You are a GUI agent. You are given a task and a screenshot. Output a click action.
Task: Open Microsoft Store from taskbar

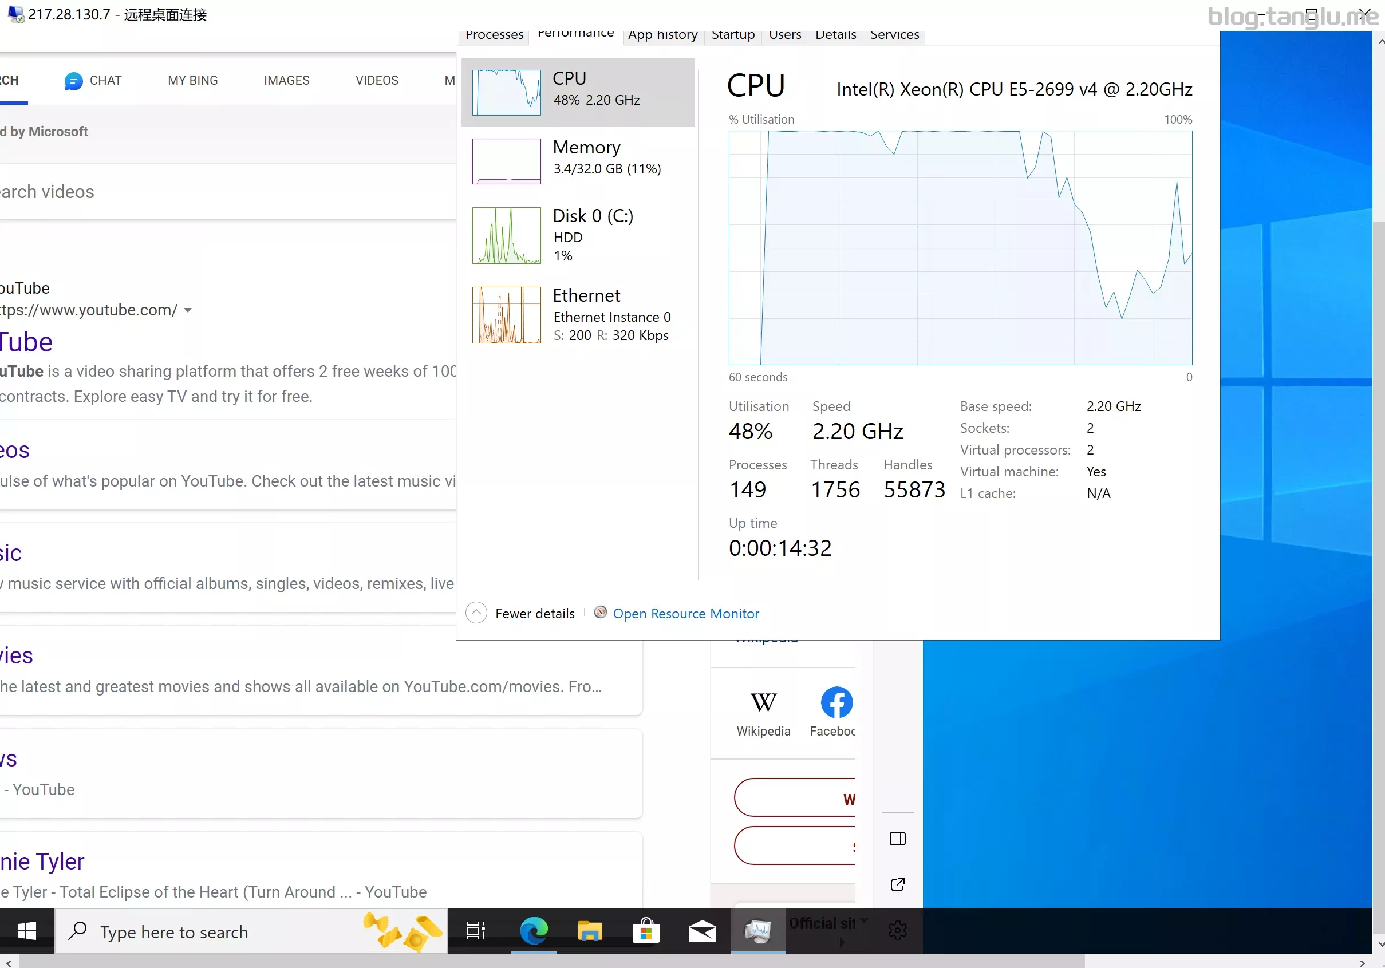click(x=645, y=931)
